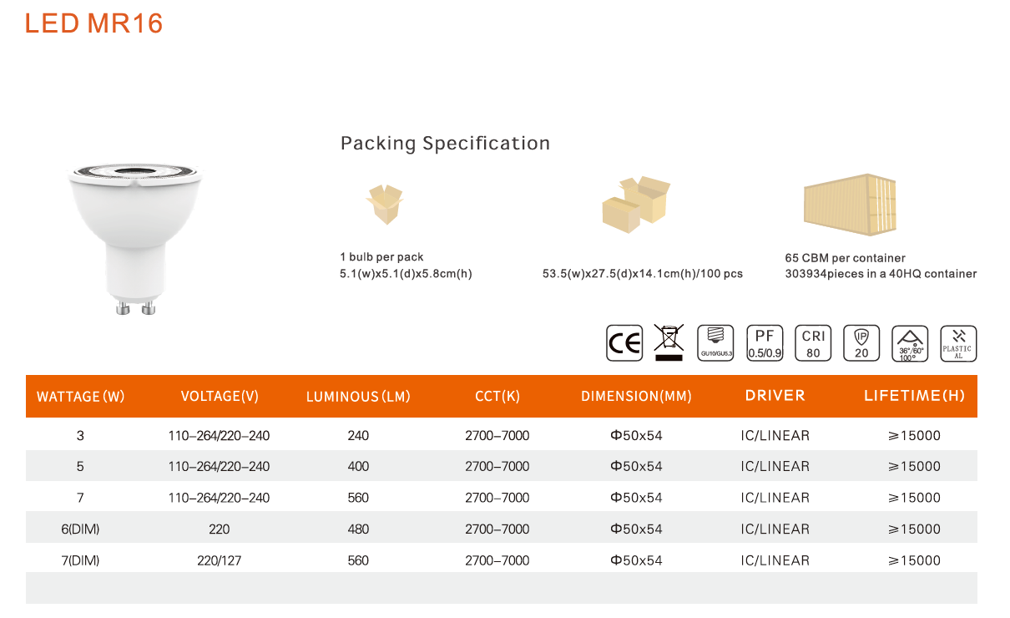This screenshot has height=618, width=1010.
Task: Click the 36°/60°/100° beam angle icon
Action: point(910,343)
